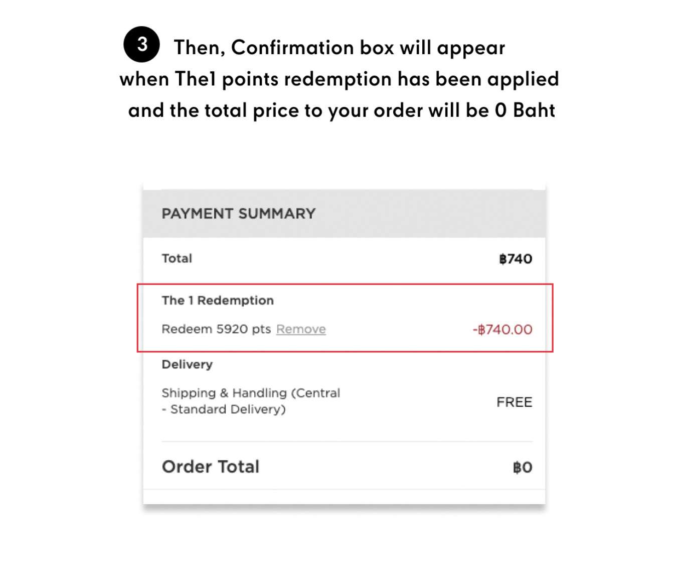Click the 'The1 points redemption' instruction line
682x576 pixels.
point(339,79)
